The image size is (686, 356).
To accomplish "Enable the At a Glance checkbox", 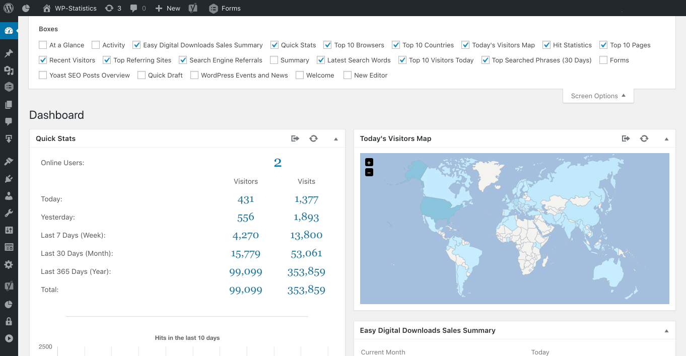I will point(43,45).
